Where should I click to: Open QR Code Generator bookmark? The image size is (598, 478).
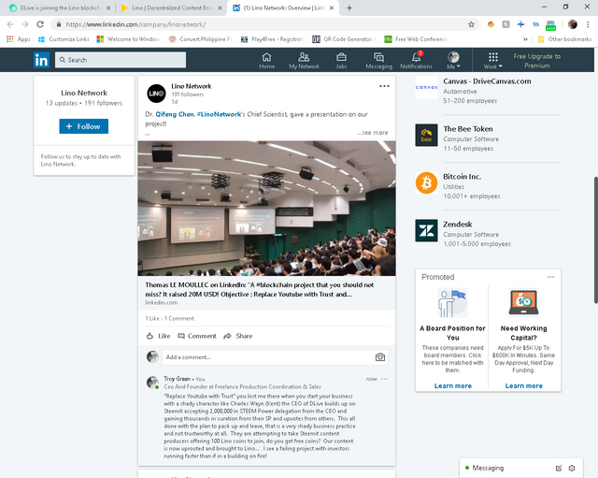point(345,39)
